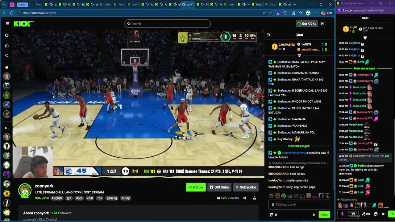Unmute the tab labeled Ar
395x222 pixels.
[148, 4]
